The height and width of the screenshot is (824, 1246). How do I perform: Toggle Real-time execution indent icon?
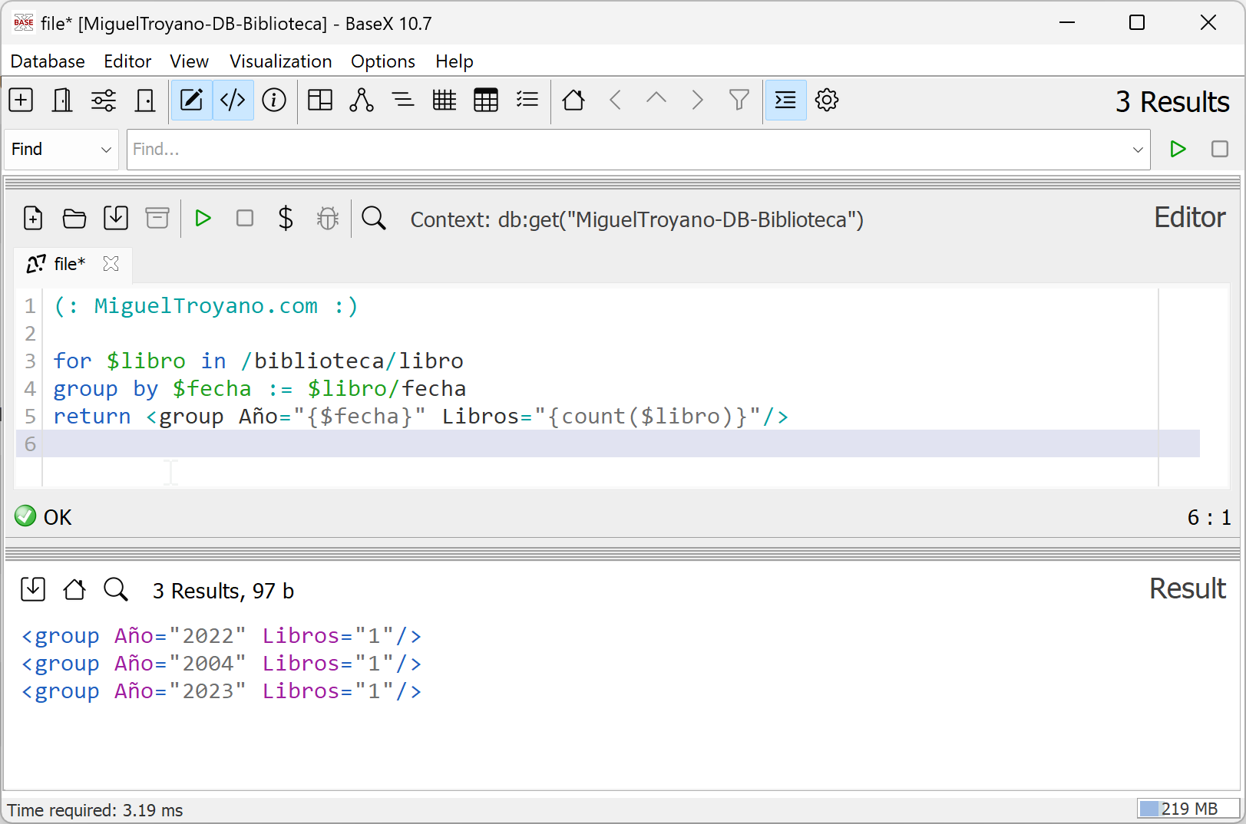[785, 100]
